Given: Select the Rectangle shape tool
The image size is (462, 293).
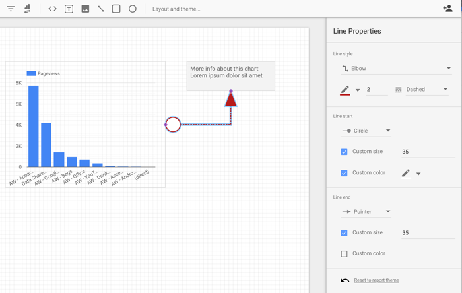Looking at the screenshot, I should 116,9.
